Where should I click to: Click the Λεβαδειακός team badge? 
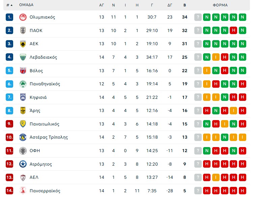pyautogui.click(x=23, y=57)
